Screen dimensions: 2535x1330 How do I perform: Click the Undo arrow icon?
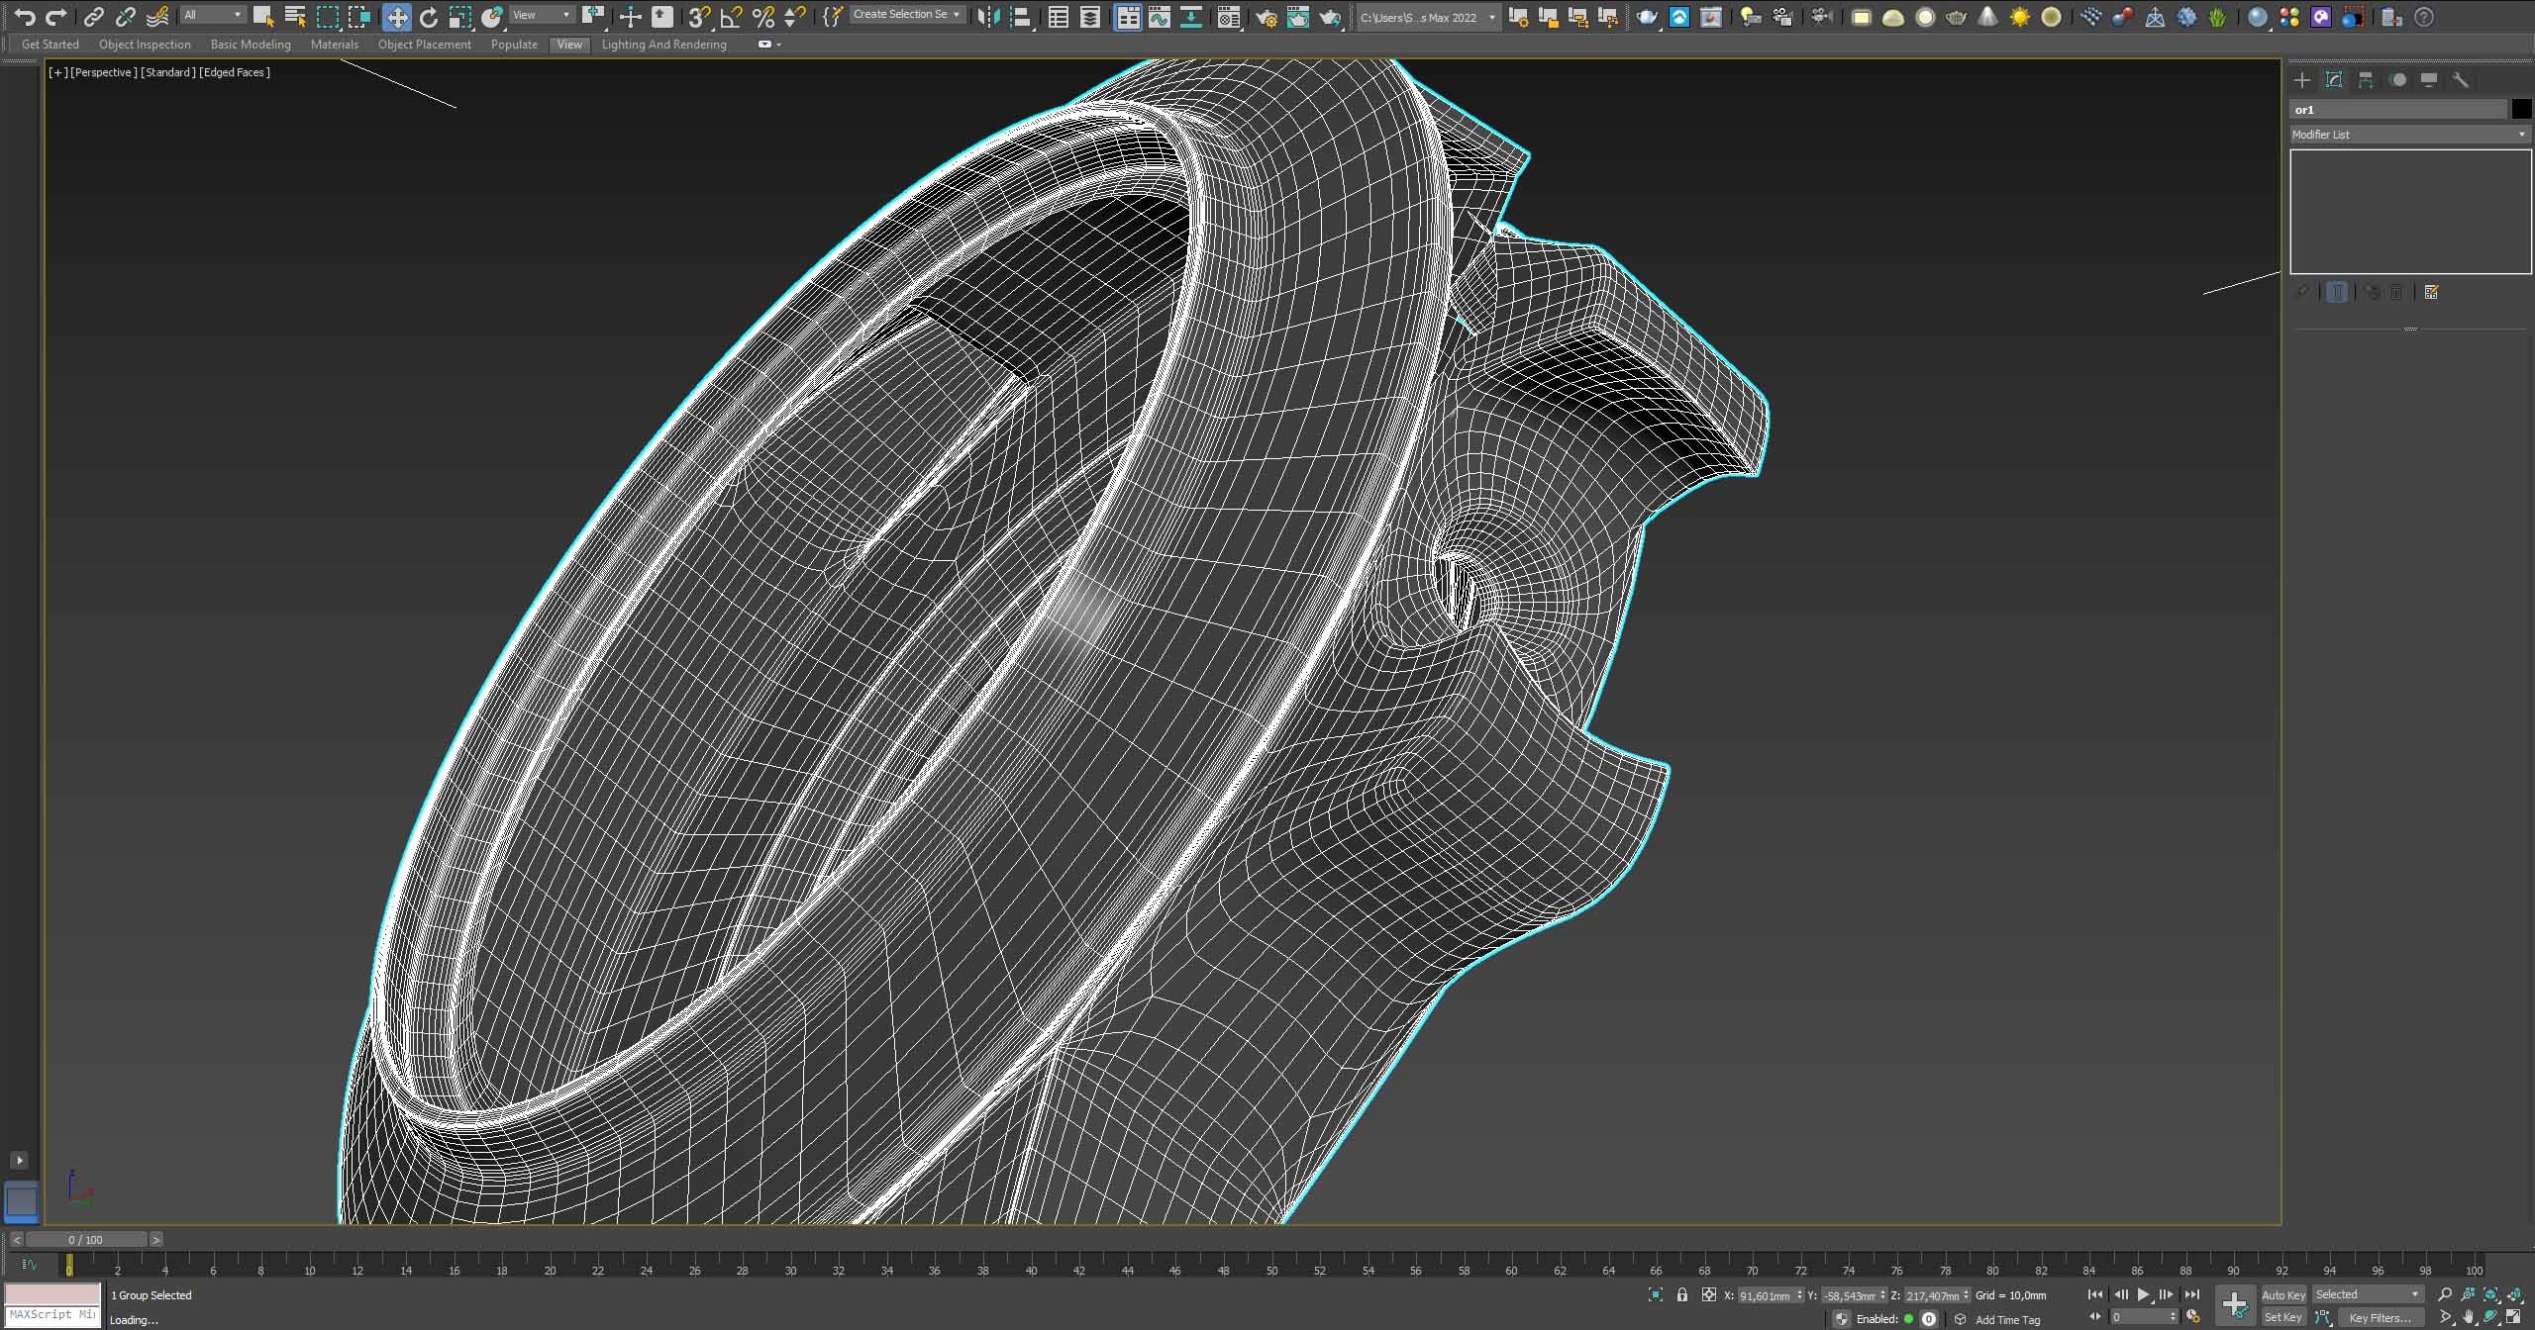[x=25, y=17]
